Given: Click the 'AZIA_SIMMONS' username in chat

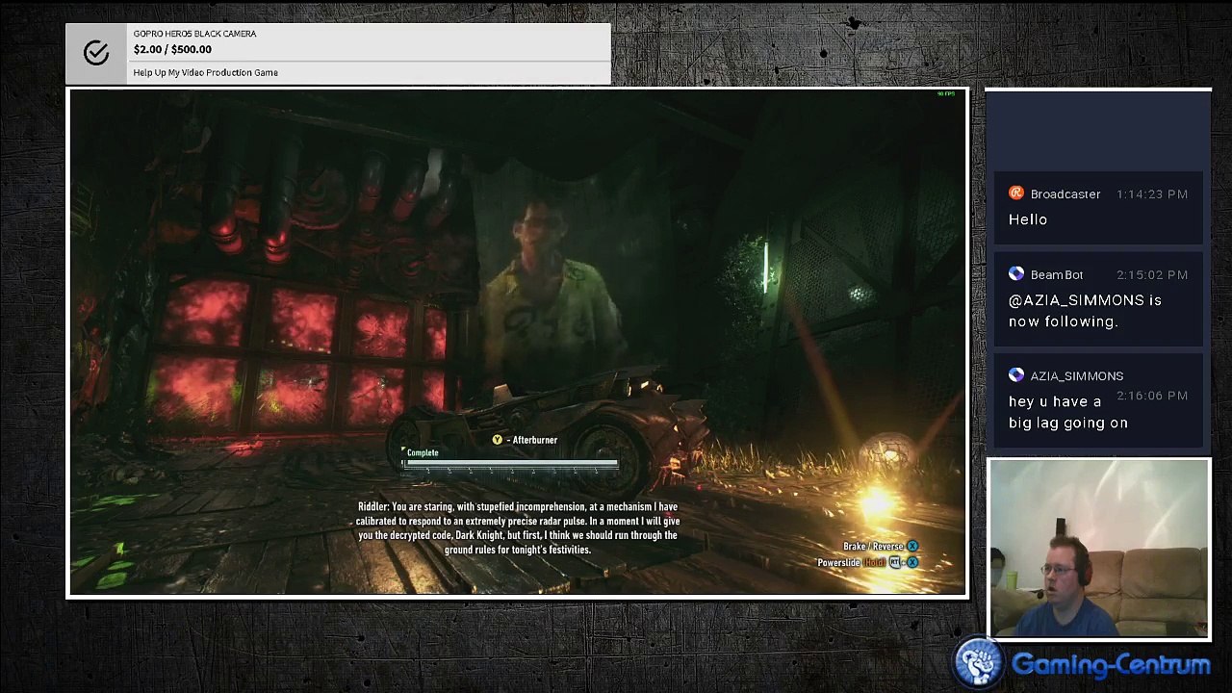Looking at the screenshot, I should coord(1076,376).
